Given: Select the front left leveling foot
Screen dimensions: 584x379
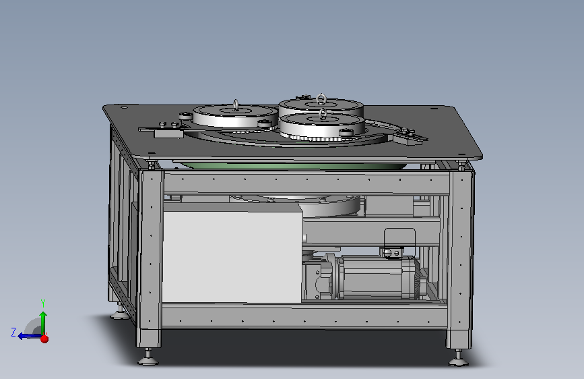Looking at the screenshot, I should 148,357.
